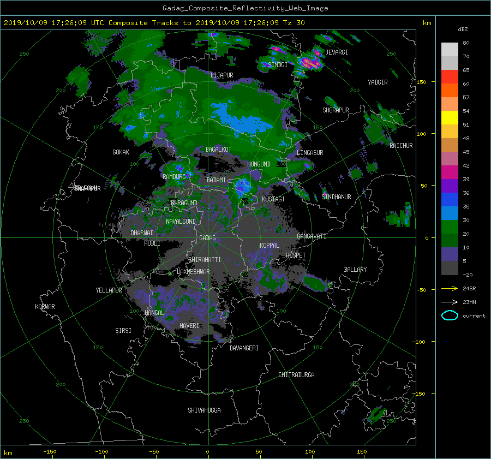Click the 2019/10/09 17:26:09 UTC timestamp text
491x459 pixels.
pyautogui.click(x=53, y=23)
